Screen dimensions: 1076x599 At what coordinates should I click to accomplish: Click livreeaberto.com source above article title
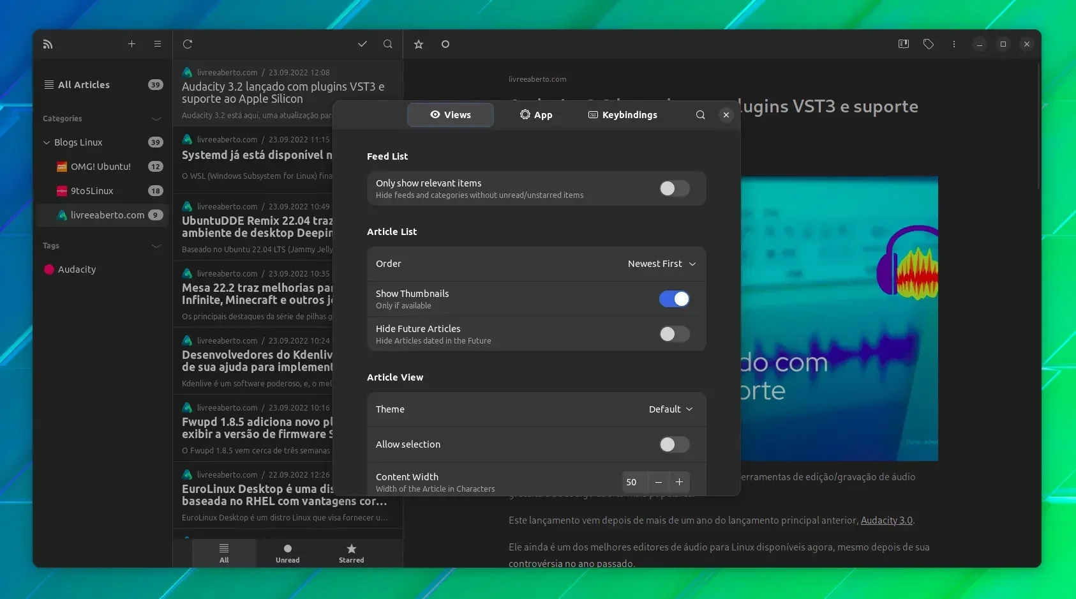(x=537, y=79)
